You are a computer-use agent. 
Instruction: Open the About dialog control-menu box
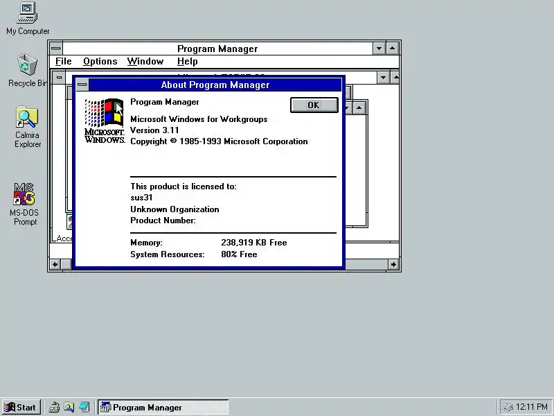82,85
